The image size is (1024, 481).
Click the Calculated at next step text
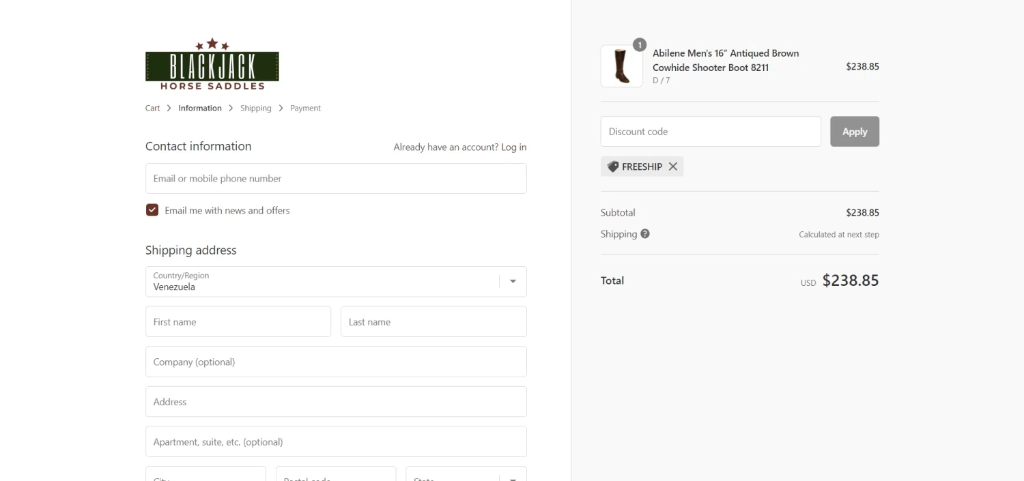(x=839, y=234)
